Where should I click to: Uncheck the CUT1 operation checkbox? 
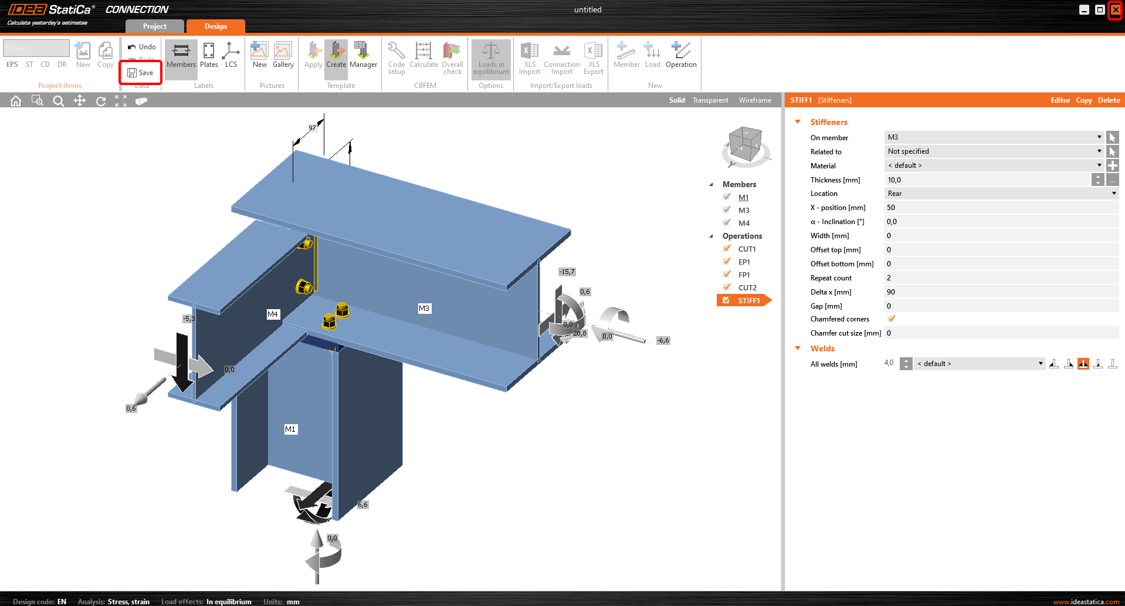pyautogui.click(x=727, y=249)
